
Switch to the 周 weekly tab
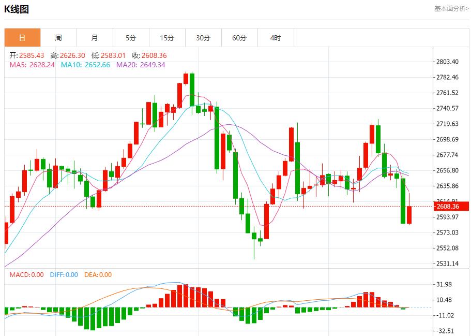pos(58,38)
